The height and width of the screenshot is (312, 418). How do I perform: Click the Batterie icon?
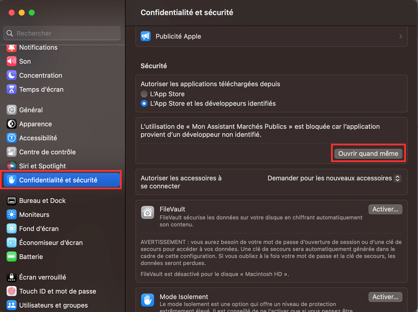(x=11, y=257)
